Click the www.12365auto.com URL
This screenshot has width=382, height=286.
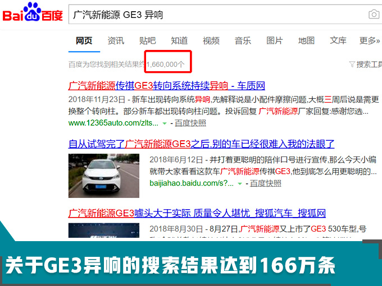tap(113, 123)
